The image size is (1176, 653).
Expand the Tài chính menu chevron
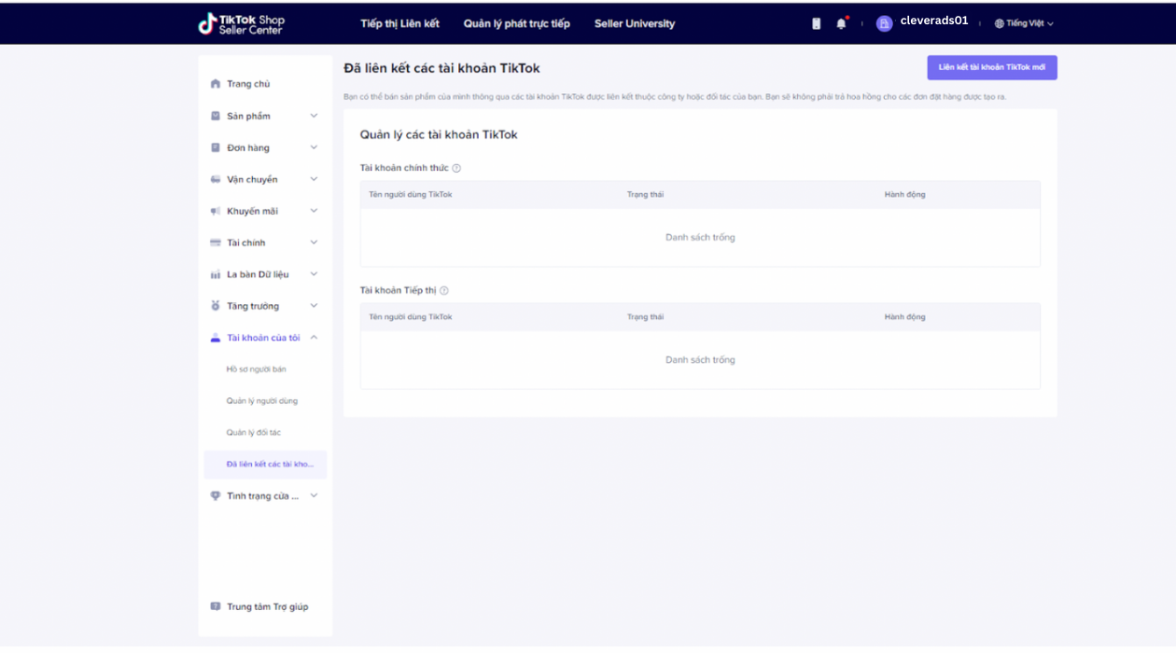pyautogui.click(x=314, y=243)
